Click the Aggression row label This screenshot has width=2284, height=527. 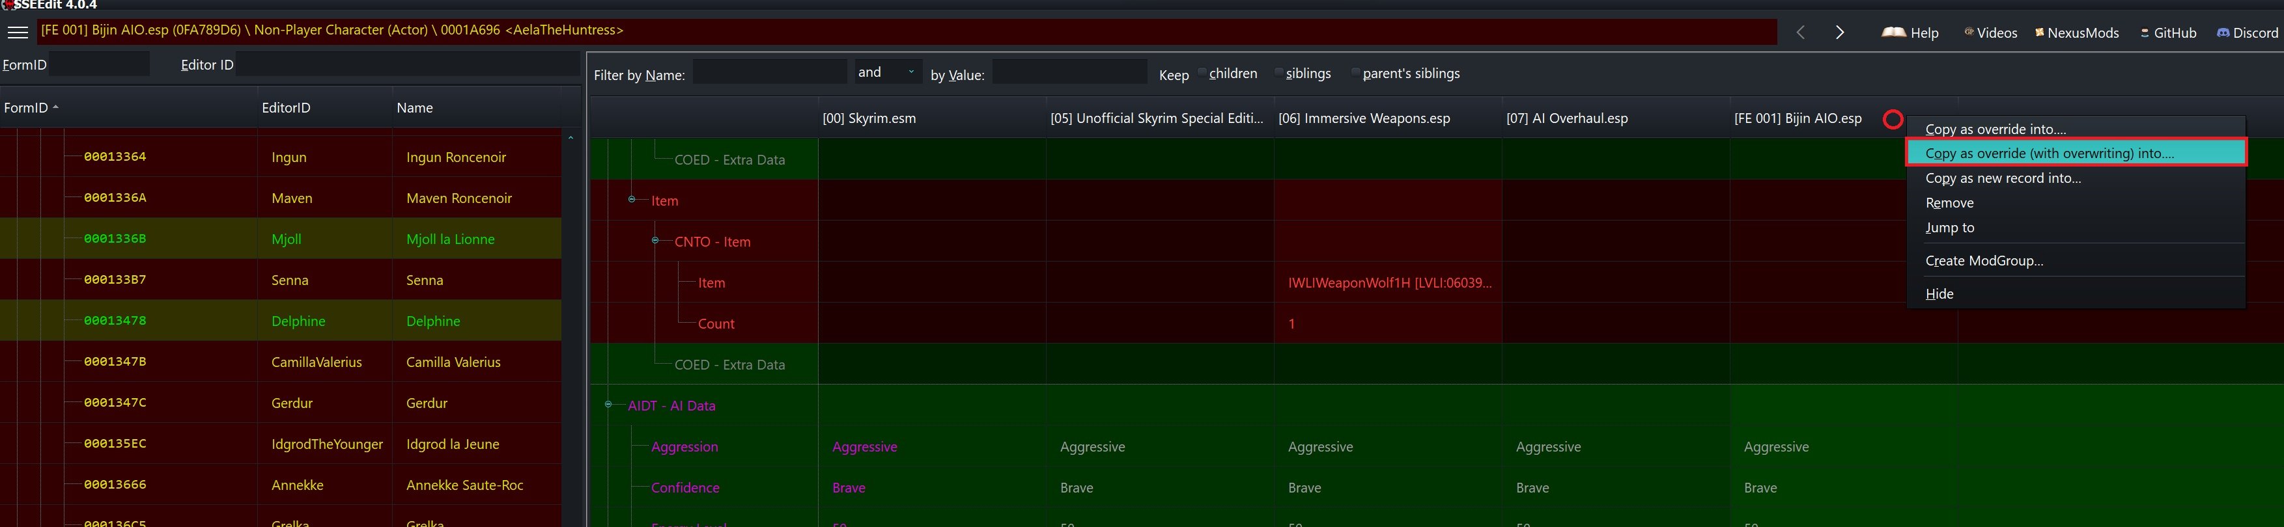684,446
